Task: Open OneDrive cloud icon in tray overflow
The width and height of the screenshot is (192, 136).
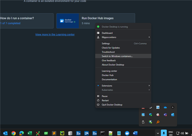Action: [x=165, y=107]
